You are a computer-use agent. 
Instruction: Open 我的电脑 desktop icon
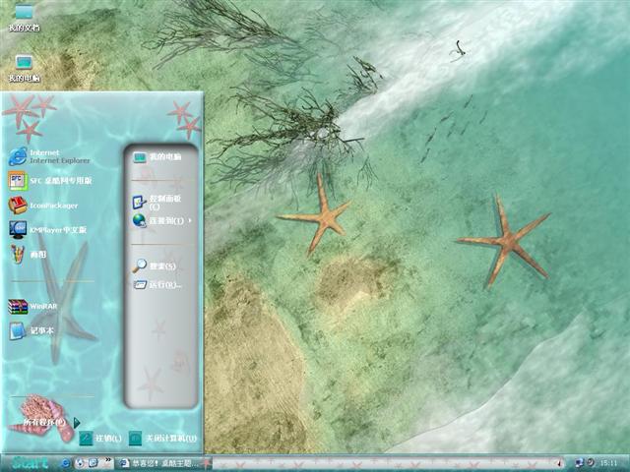pyautogui.click(x=24, y=68)
